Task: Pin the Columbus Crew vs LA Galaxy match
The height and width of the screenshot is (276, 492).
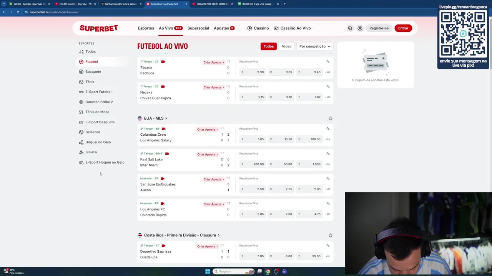Action: click(x=328, y=129)
